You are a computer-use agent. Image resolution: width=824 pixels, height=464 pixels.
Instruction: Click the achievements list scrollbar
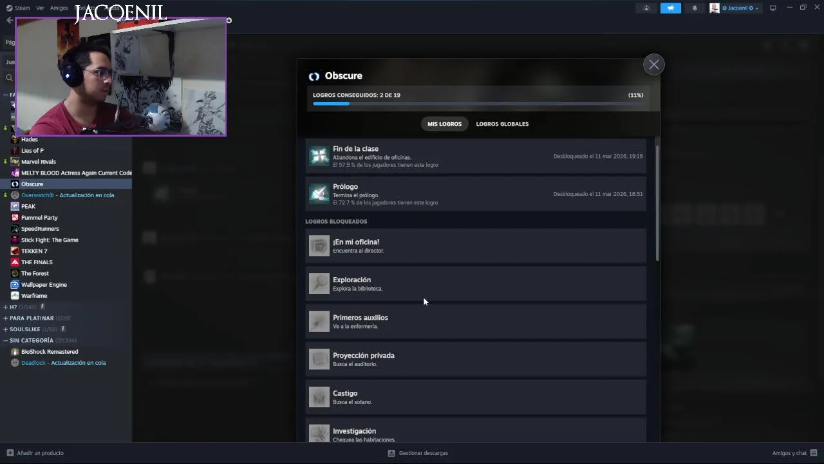(657, 203)
